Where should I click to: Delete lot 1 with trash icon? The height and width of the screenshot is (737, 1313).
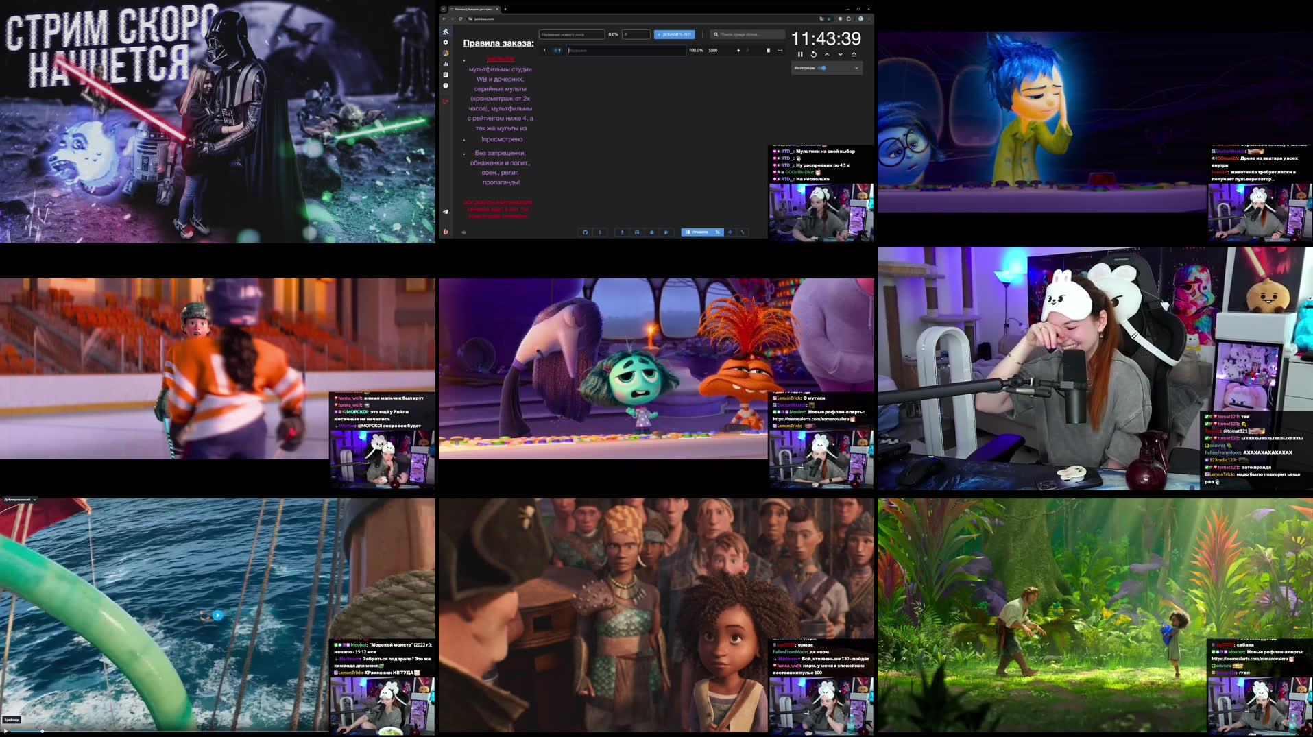coord(768,50)
